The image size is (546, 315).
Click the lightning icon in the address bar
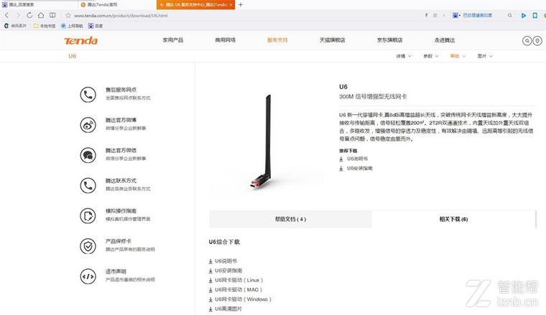point(426,15)
